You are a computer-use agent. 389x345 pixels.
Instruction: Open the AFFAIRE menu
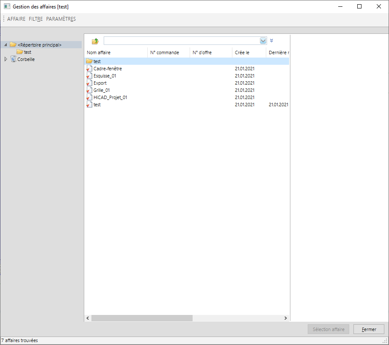coord(16,19)
